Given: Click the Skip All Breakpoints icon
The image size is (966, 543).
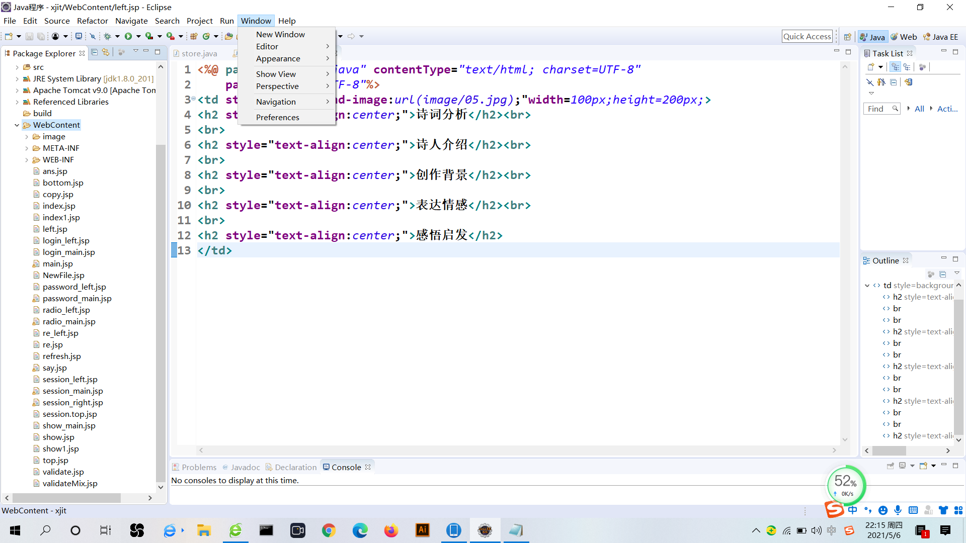Looking at the screenshot, I should (93, 36).
